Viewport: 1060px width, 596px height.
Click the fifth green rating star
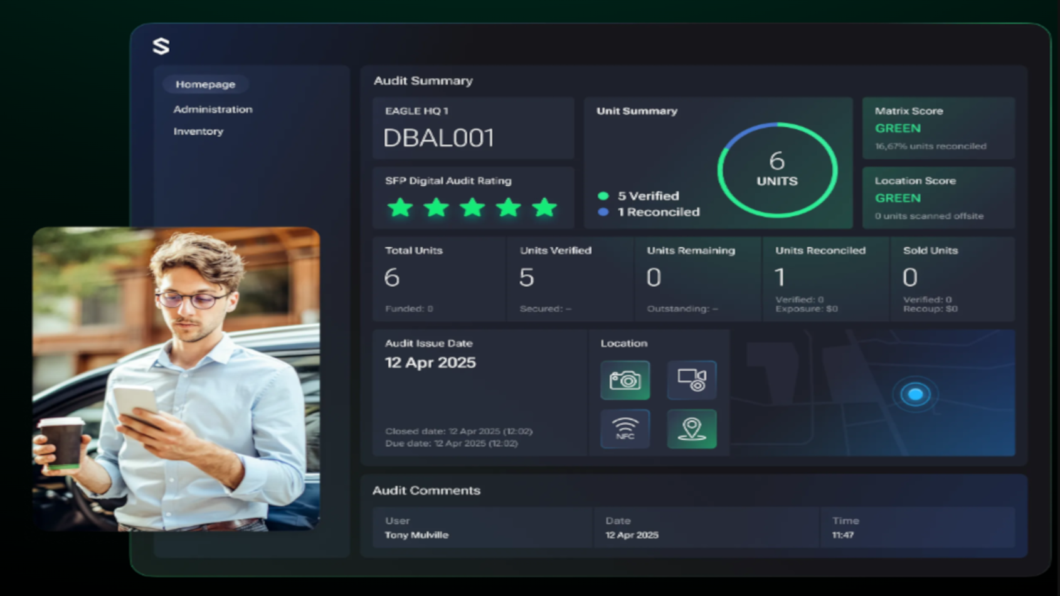click(544, 208)
